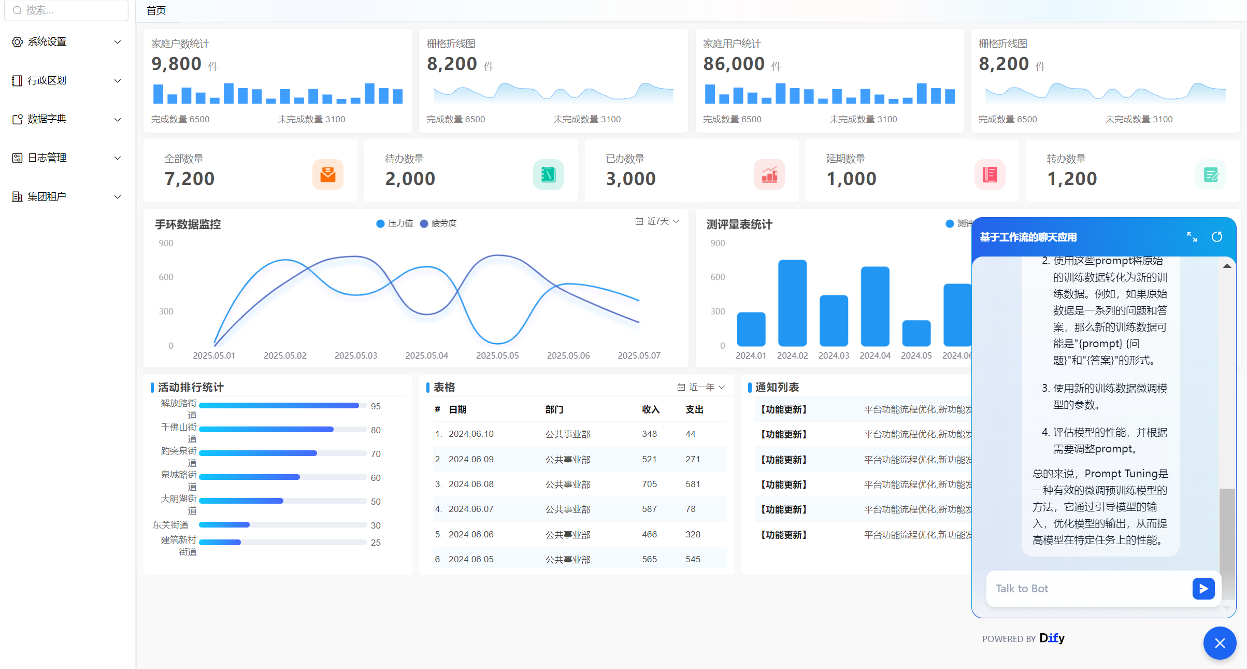Toggle 疲劳度 legend series in line chart
1247x669 pixels.
tap(438, 223)
